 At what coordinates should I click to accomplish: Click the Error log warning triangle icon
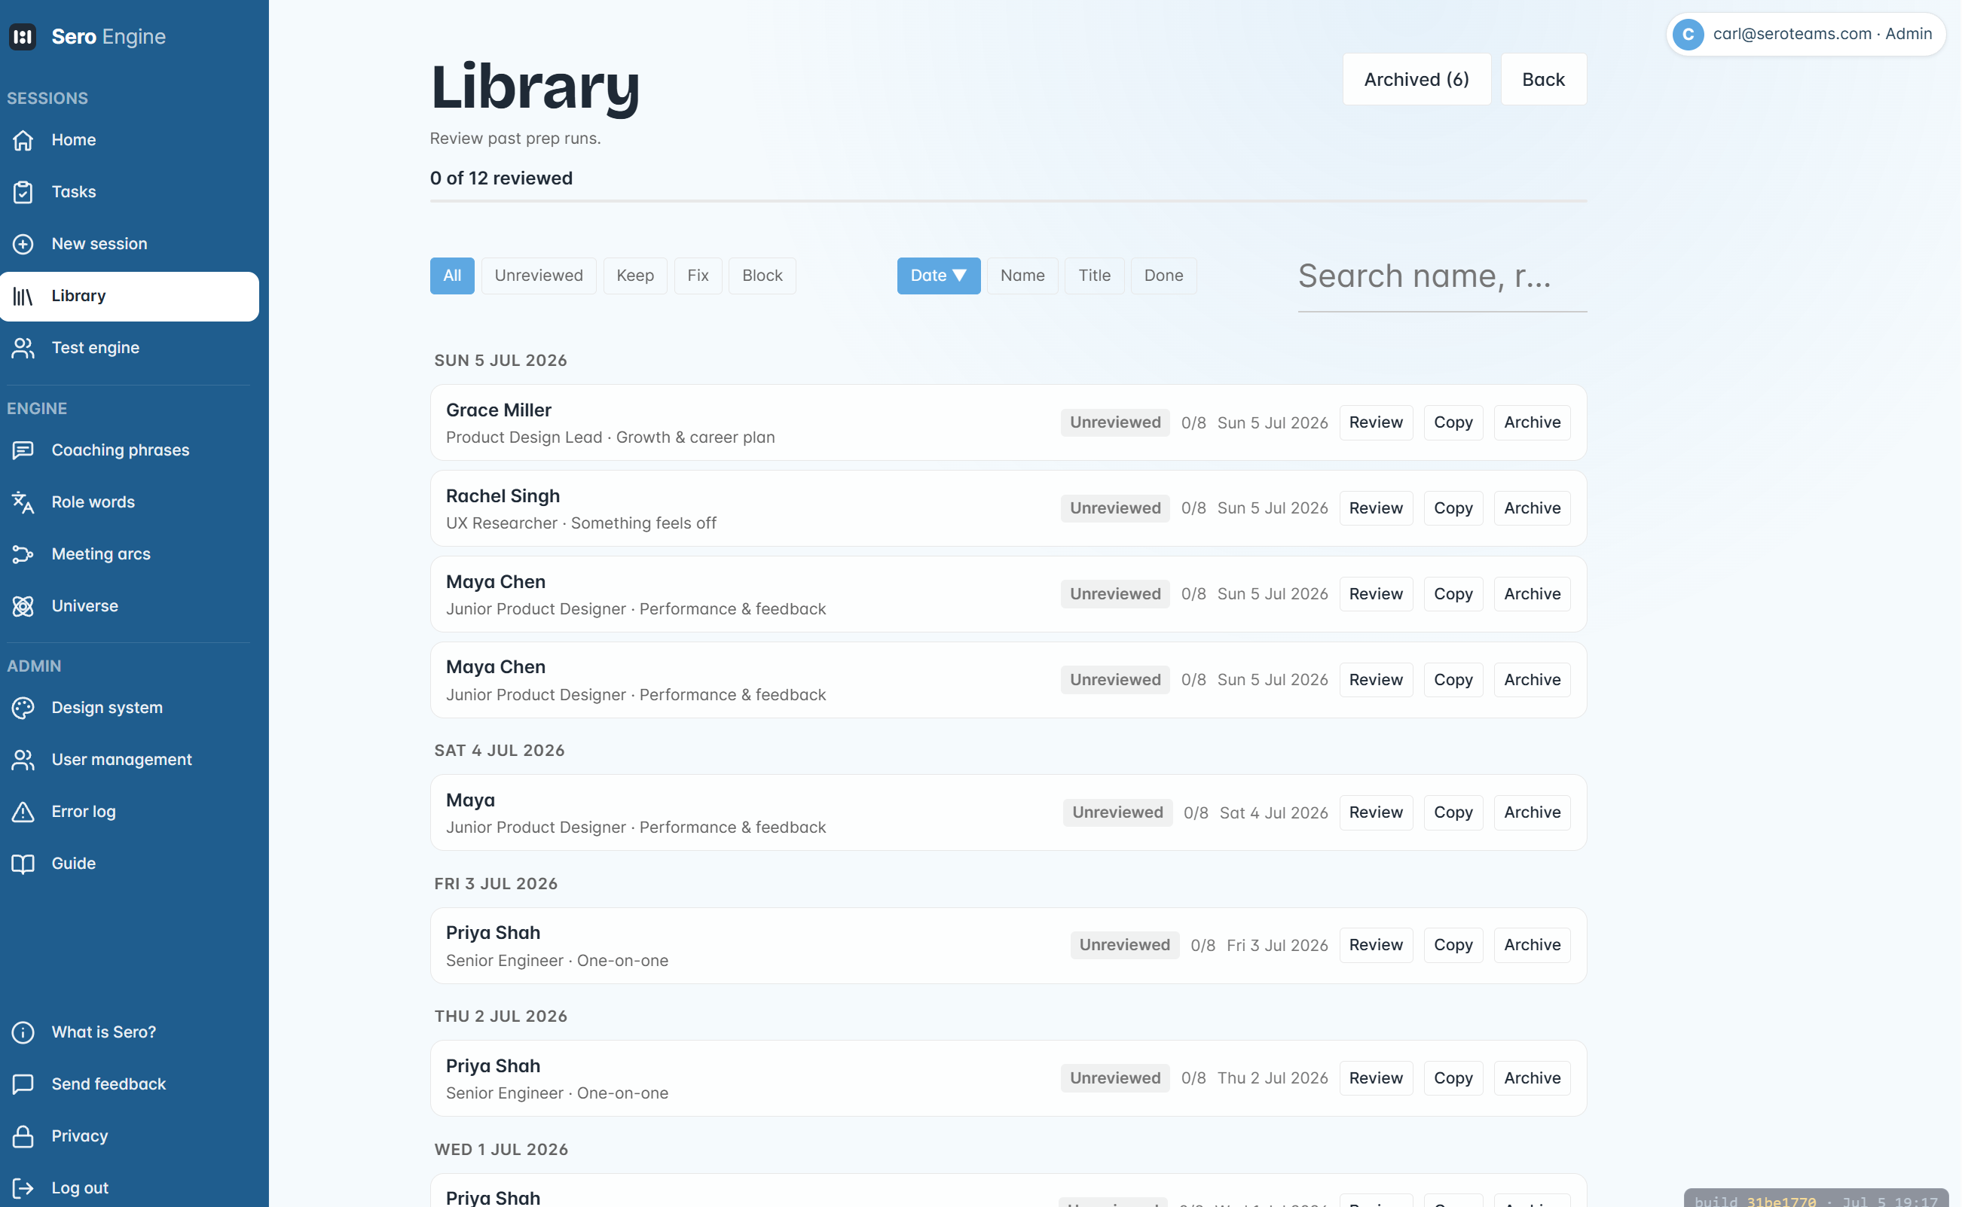pyautogui.click(x=23, y=811)
